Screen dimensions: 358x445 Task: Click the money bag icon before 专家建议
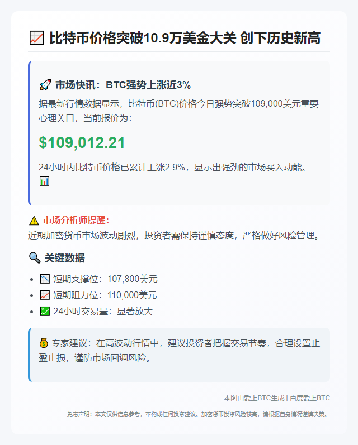coord(44,343)
